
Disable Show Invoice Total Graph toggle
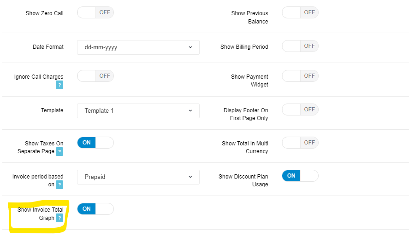click(95, 209)
